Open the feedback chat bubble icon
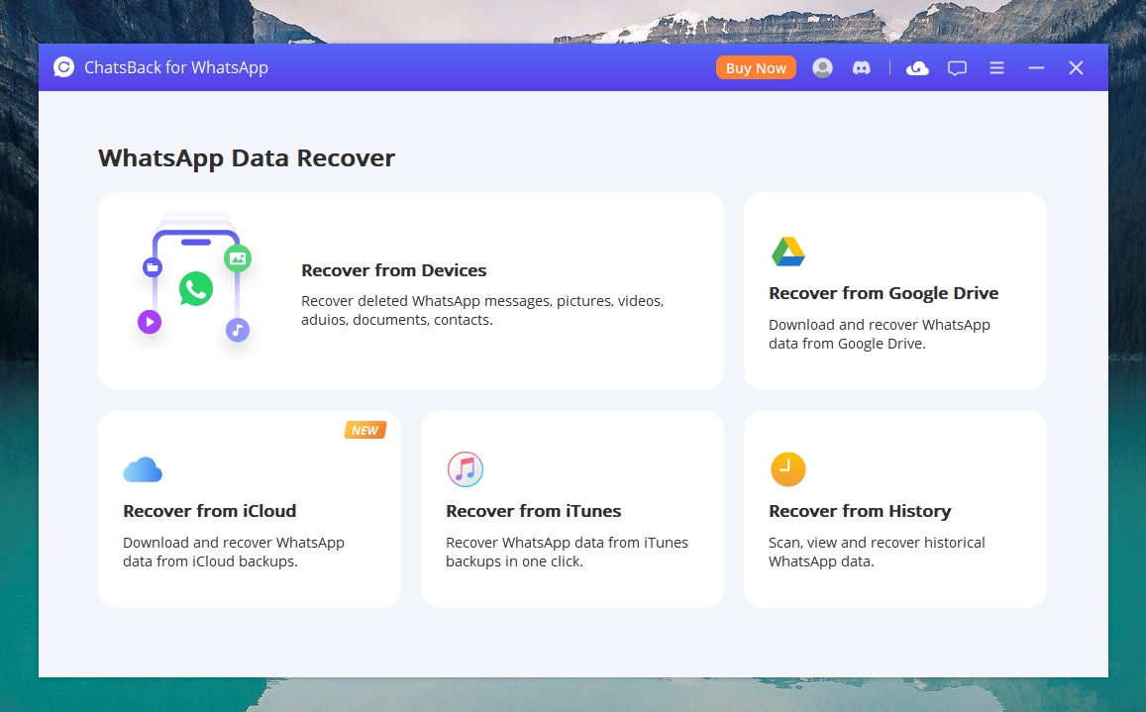This screenshot has height=712, width=1146. [x=958, y=68]
